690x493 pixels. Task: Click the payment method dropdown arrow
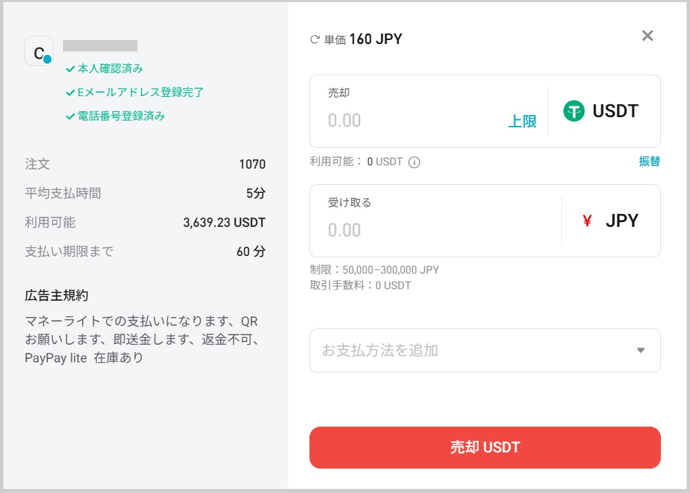[641, 350]
